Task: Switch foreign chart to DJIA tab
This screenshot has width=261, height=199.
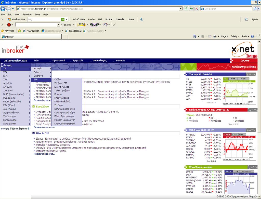Action: tap(236, 171)
